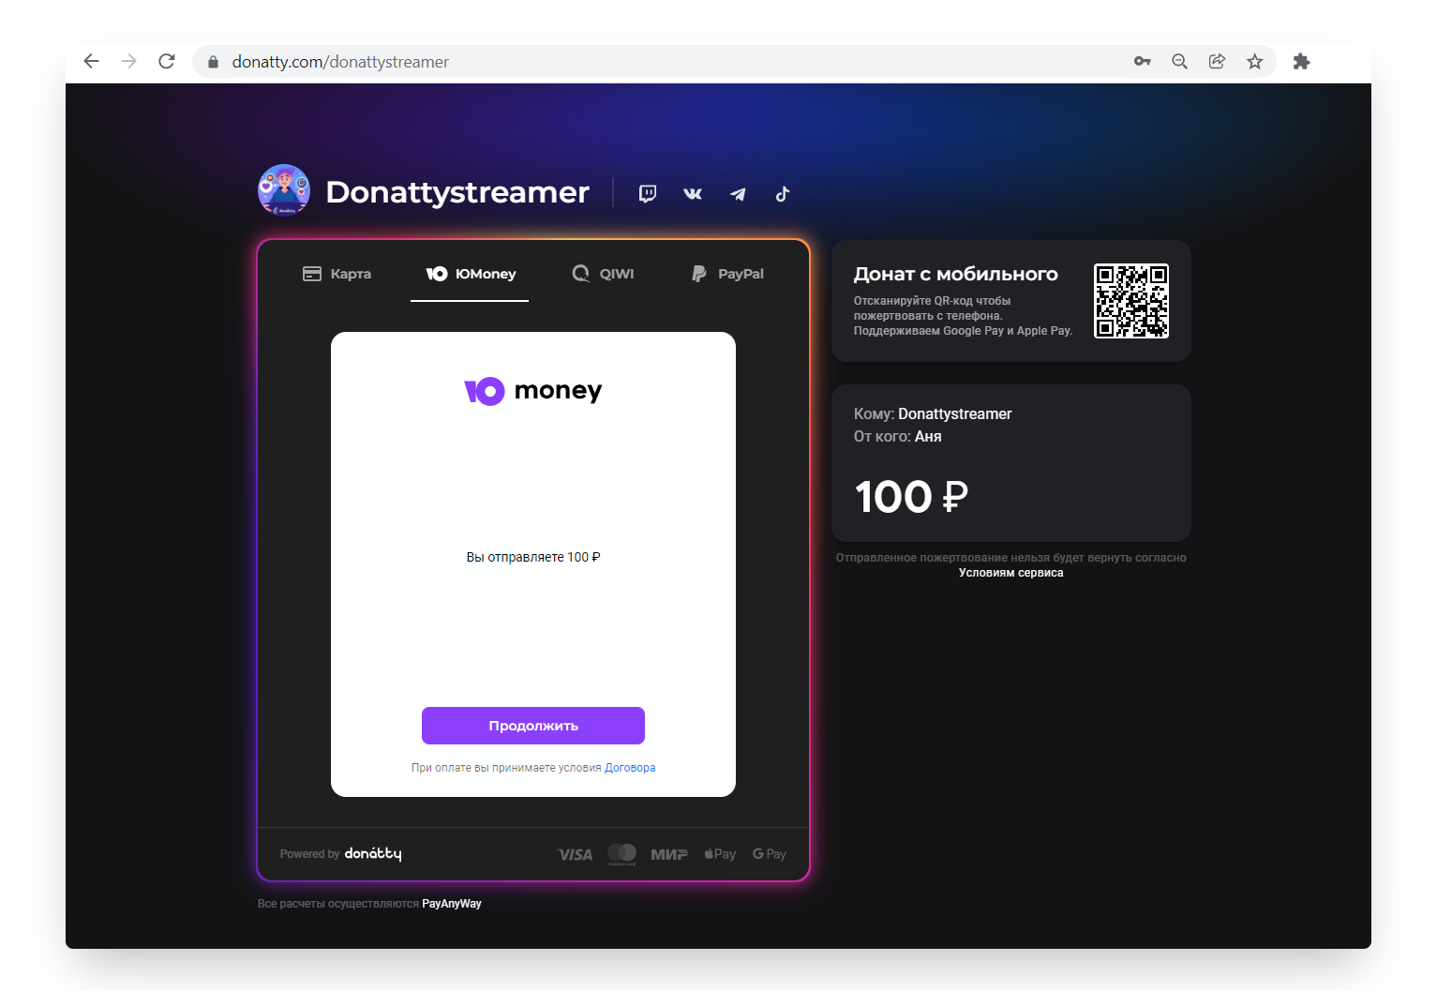1437x991 pixels.
Task: Click the '100 ₽' donation amount
Action: (x=911, y=497)
